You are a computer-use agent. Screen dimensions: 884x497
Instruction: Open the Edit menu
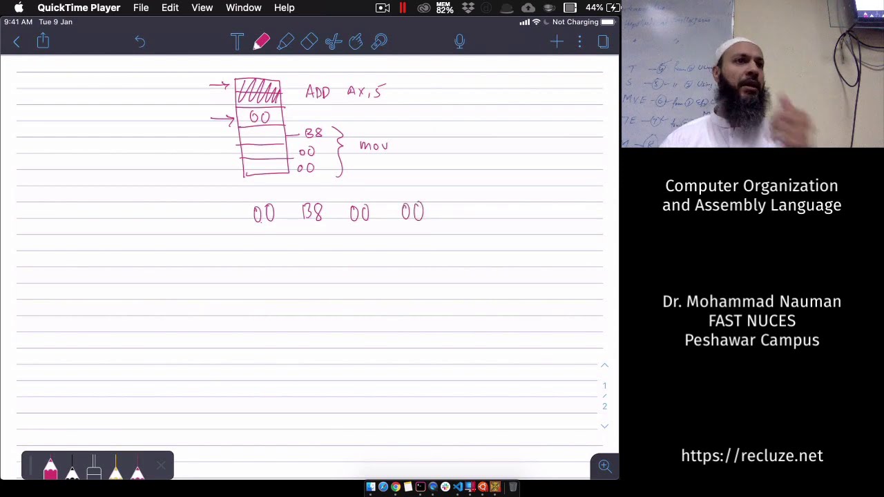click(170, 8)
